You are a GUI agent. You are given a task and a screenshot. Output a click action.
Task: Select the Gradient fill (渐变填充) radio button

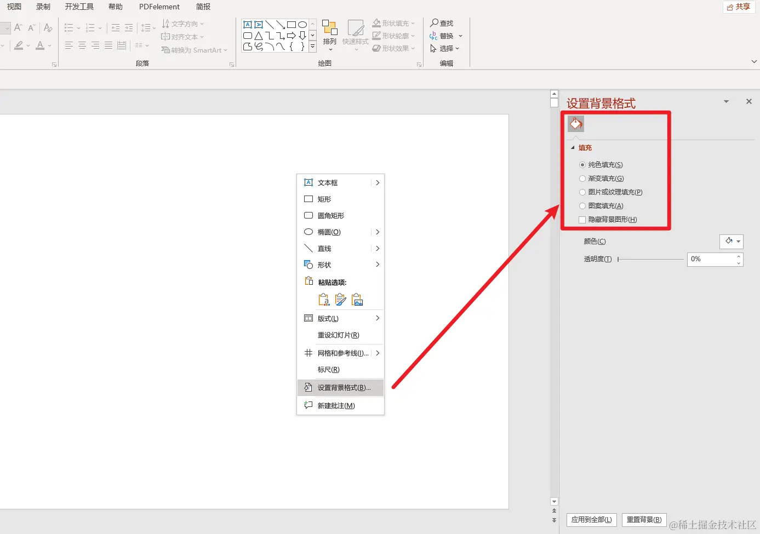[x=582, y=179]
